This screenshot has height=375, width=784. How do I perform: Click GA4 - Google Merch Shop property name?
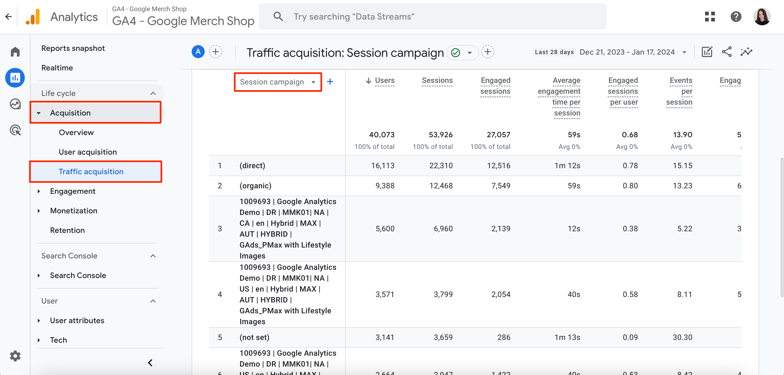(183, 21)
